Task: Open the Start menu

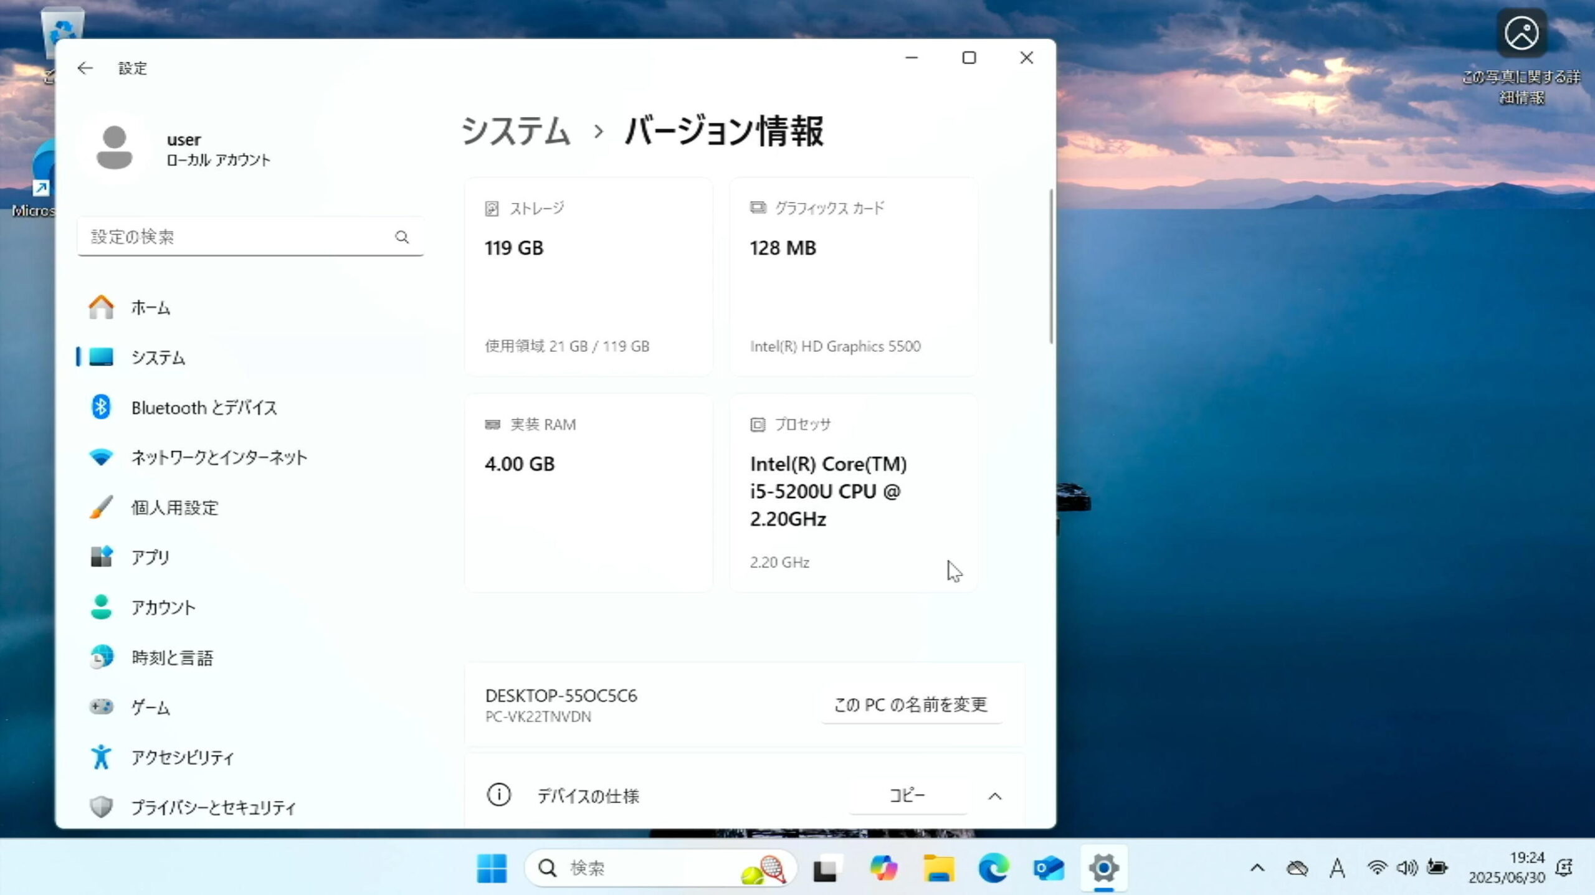Action: (x=492, y=868)
